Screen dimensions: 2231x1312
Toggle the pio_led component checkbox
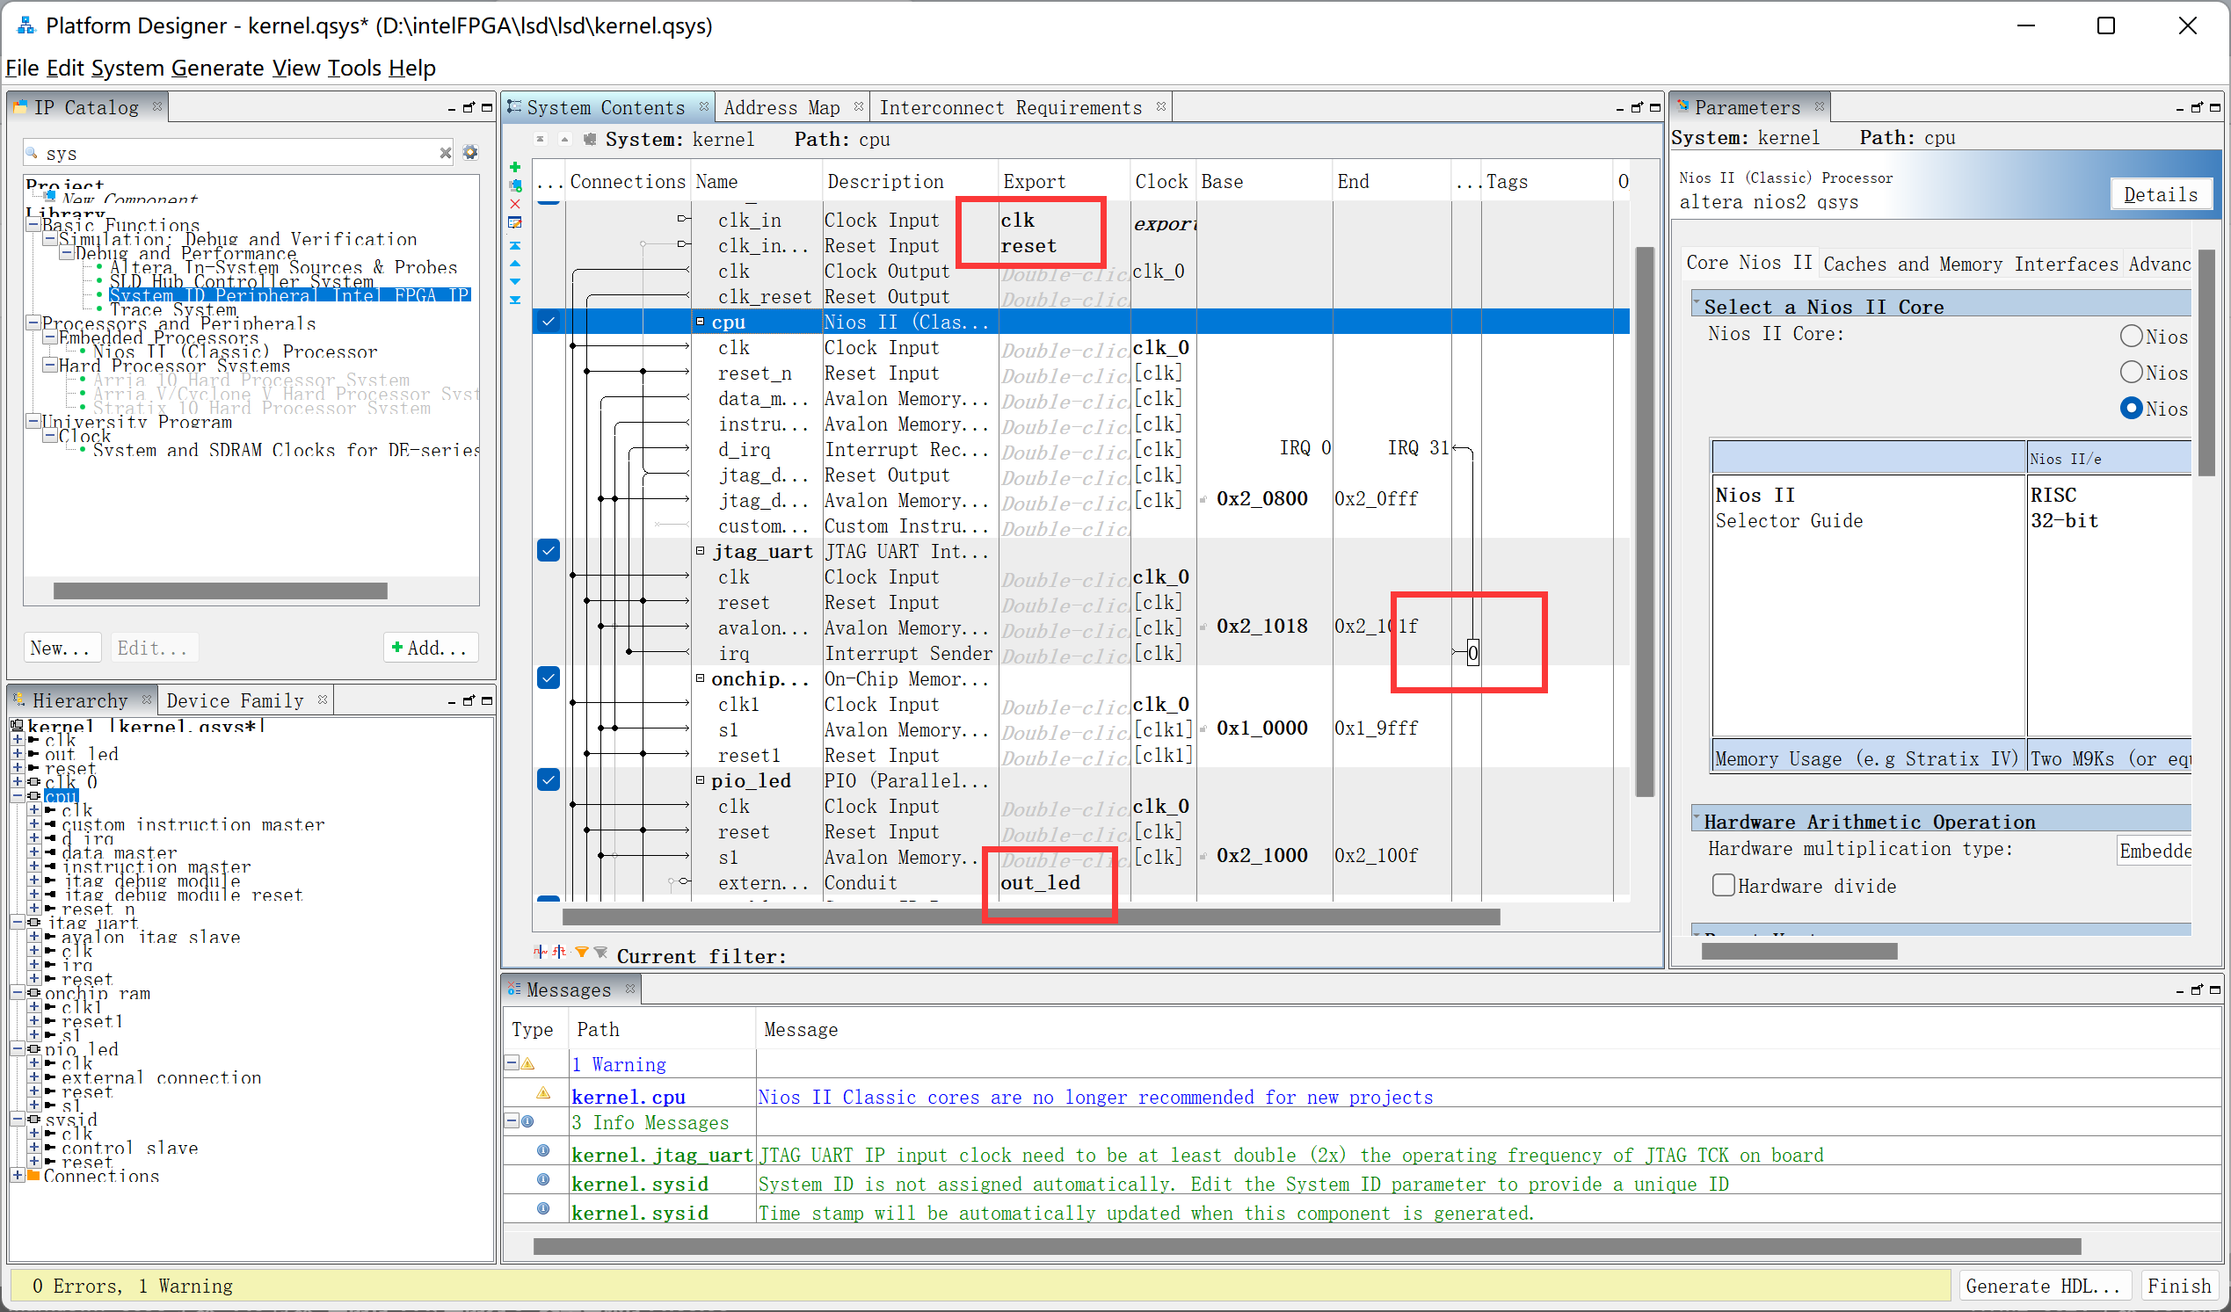[548, 780]
